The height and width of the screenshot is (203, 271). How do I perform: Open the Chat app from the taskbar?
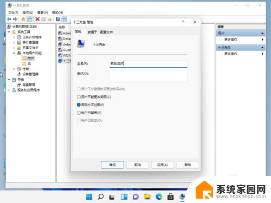pyautogui.click(x=135, y=197)
